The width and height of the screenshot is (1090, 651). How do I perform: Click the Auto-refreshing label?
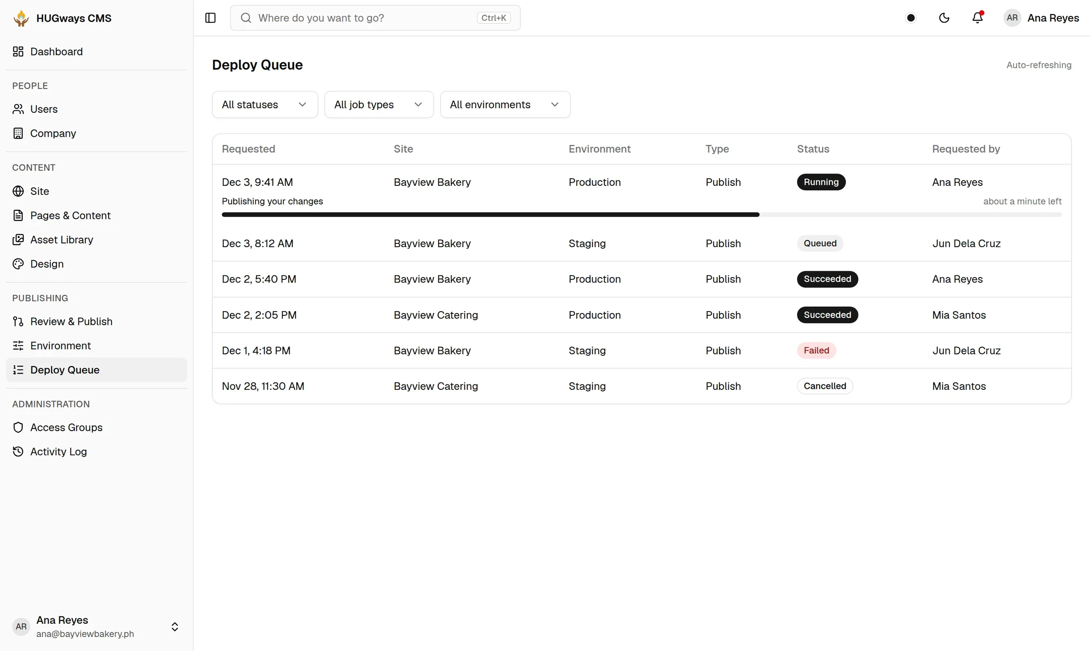coord(1039,65)
